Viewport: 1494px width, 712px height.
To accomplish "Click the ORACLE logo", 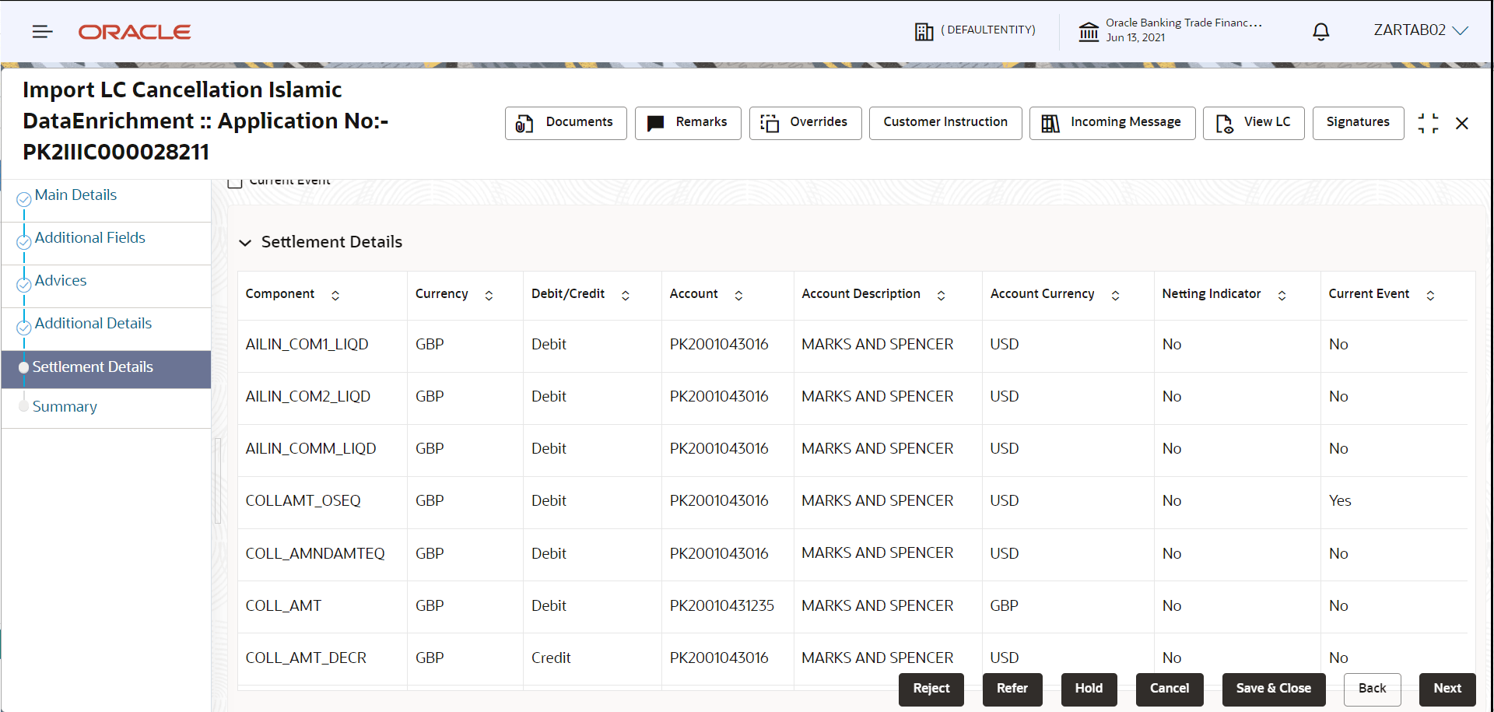I will pos(134,32).
